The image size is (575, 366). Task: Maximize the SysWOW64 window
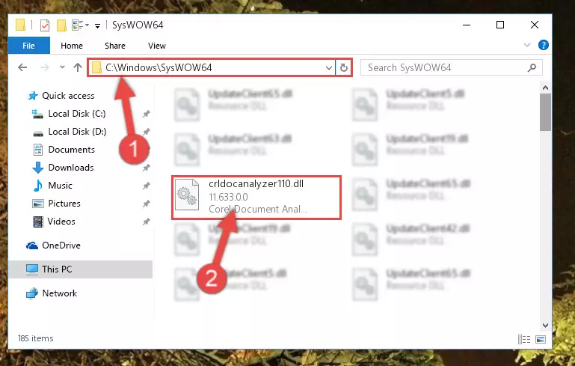[x=499, y=25]
